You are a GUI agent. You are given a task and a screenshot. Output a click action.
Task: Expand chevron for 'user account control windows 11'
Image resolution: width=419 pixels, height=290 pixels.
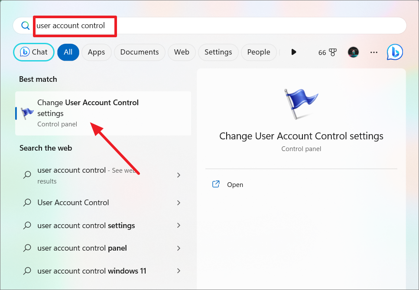point(179,271)
